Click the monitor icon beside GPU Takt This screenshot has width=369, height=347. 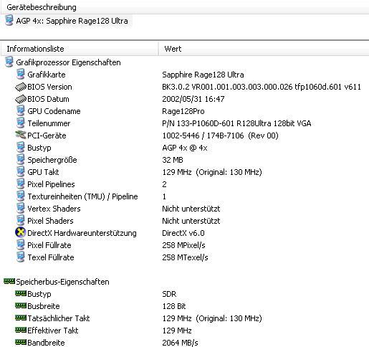(21, 171)
